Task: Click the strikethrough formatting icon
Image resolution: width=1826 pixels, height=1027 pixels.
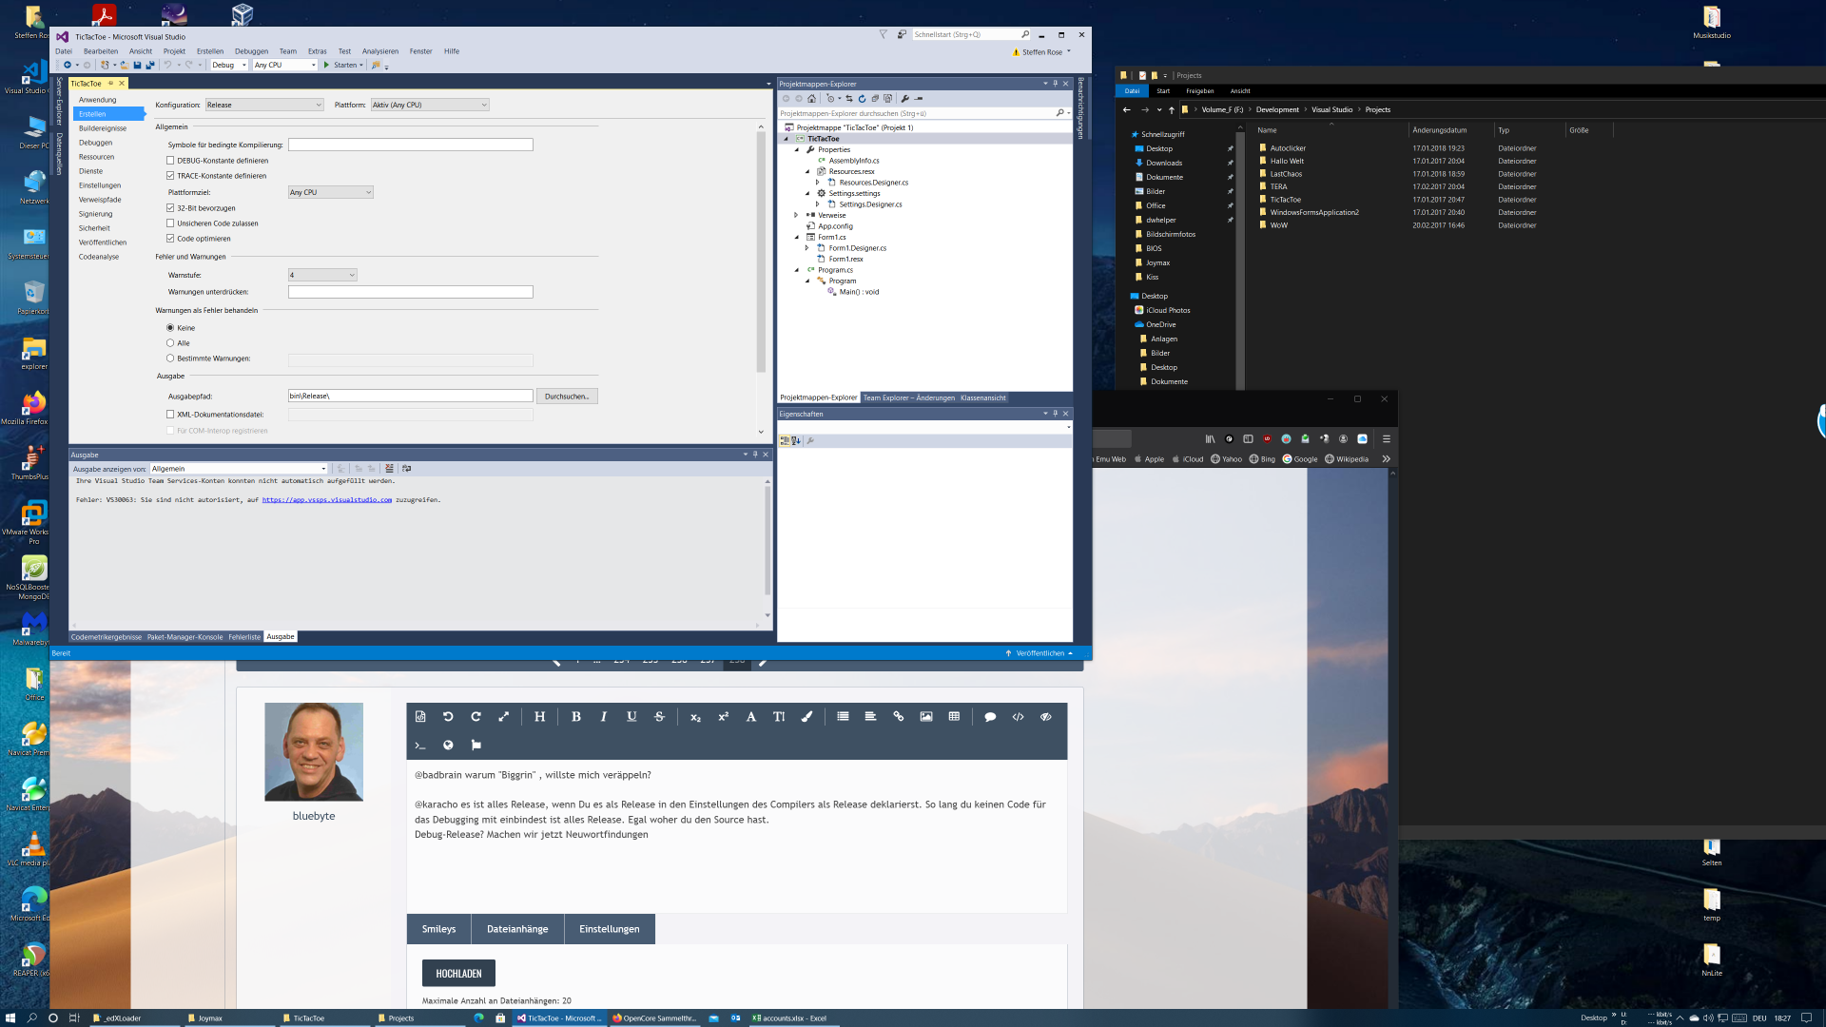Action: [x=659, y=717]
